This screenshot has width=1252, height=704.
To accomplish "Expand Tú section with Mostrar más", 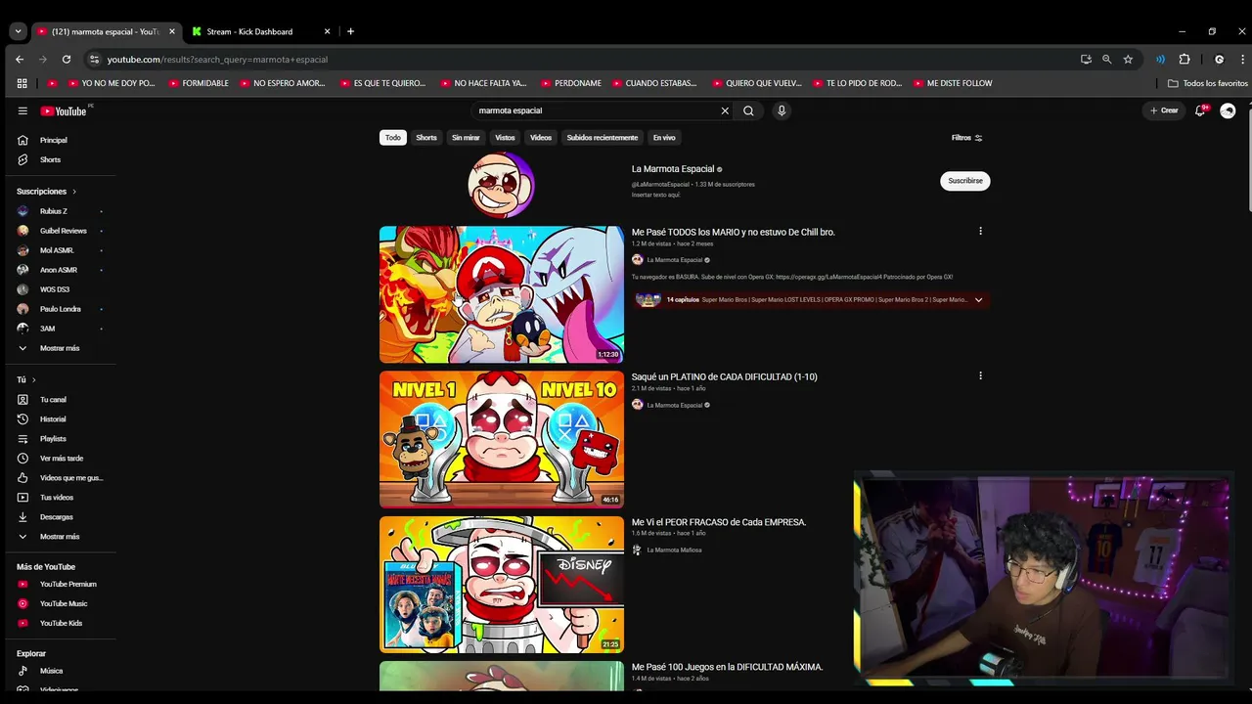I will pos(62,537).
